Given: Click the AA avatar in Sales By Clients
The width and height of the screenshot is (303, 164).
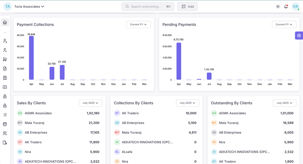Looking at the screenshot, I should click(x=20, y=113).
